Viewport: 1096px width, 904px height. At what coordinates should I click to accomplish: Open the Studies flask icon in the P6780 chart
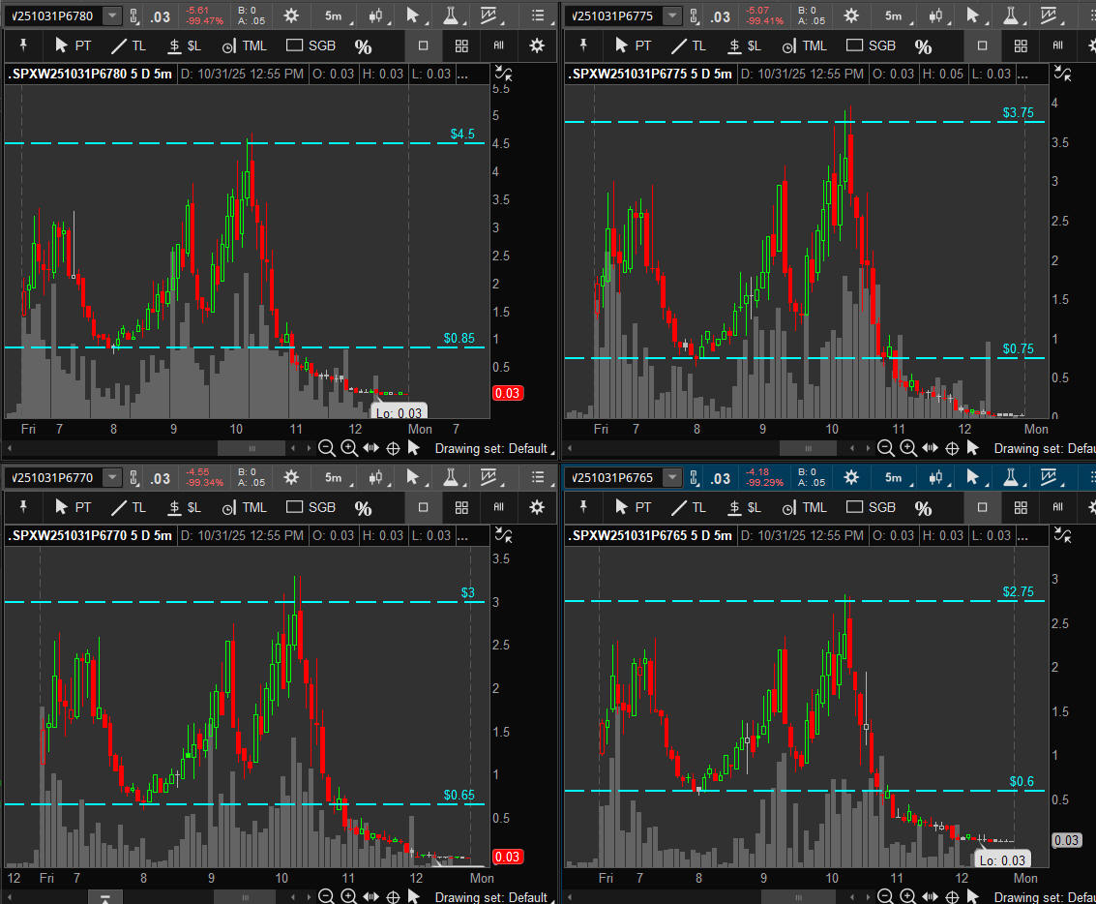tap(452, 15)
